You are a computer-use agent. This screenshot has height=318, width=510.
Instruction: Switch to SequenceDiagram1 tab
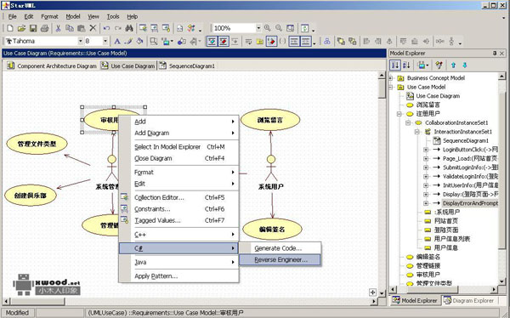pos(187,66)
